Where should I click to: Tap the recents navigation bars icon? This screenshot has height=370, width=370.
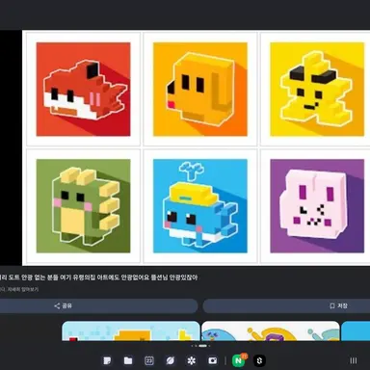coord(354,360)
